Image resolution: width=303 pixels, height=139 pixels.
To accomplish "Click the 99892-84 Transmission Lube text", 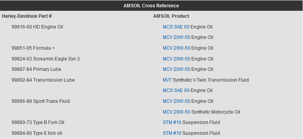I will point(43,80).
